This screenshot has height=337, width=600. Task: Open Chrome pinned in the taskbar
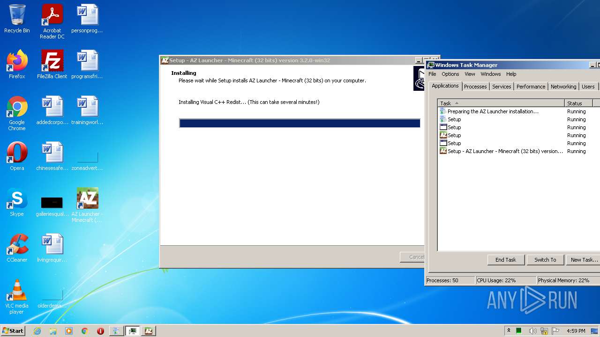click(x=84, y=331)
